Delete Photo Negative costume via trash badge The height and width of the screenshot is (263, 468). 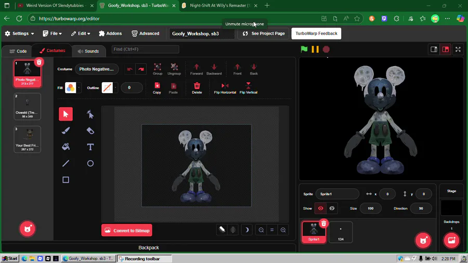click(39, 62)
